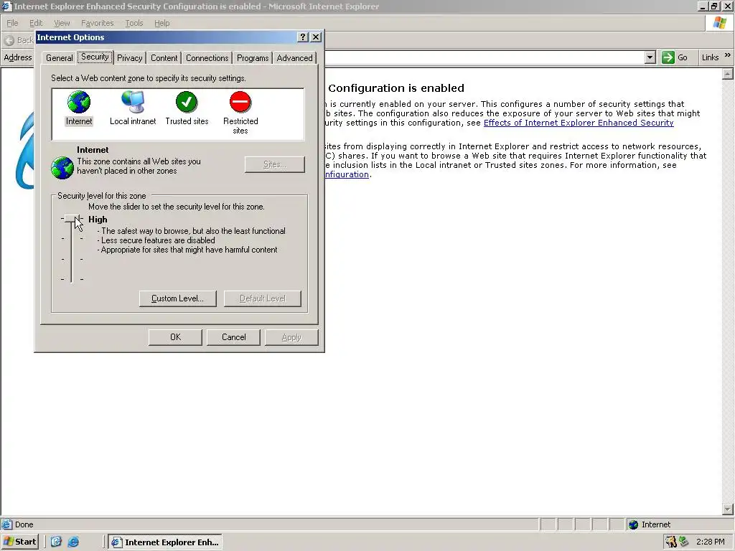Click the High security level label
This screenshot has height=551, width=735.
(98, 220)
